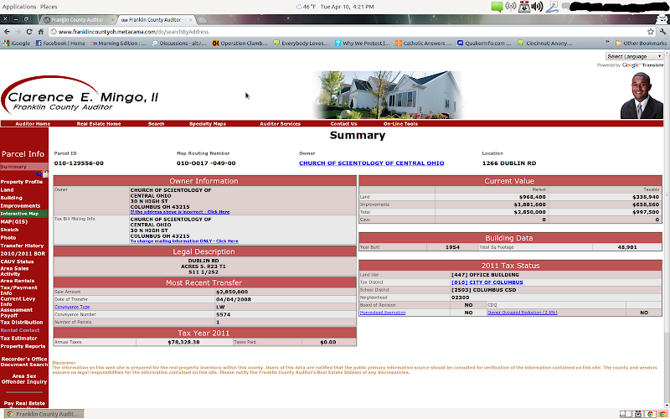Viewport: 670px width, 419px height.
Task: Open Real Estate Home in the navigation bar
Action: [99, 124]
